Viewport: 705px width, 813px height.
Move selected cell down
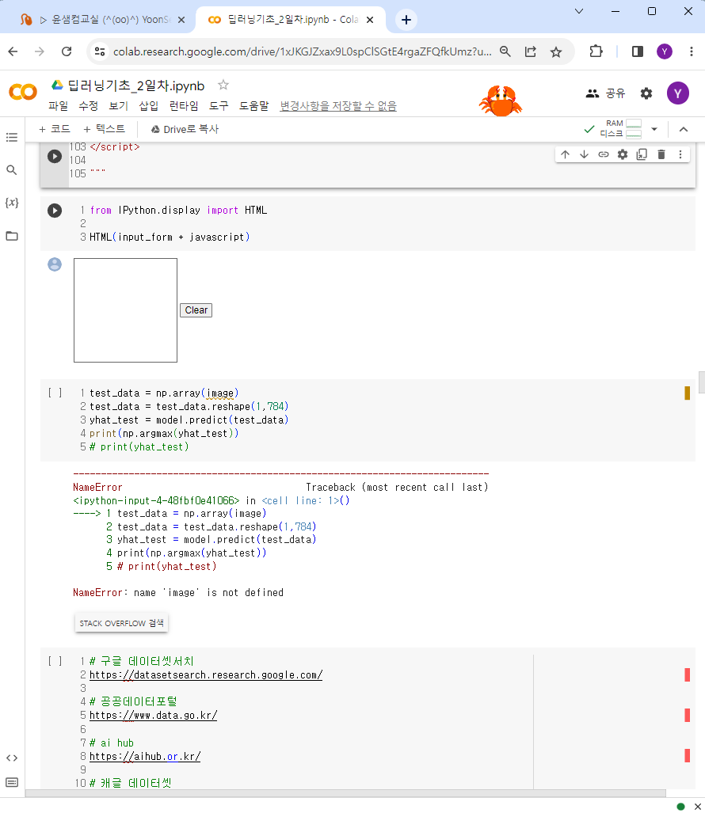pos(584,154)
